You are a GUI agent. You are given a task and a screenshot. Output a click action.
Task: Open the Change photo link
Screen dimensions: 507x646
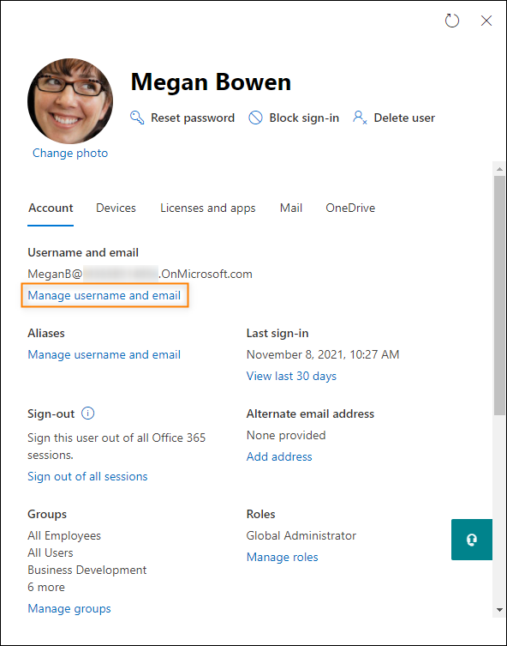coord(70,154)
